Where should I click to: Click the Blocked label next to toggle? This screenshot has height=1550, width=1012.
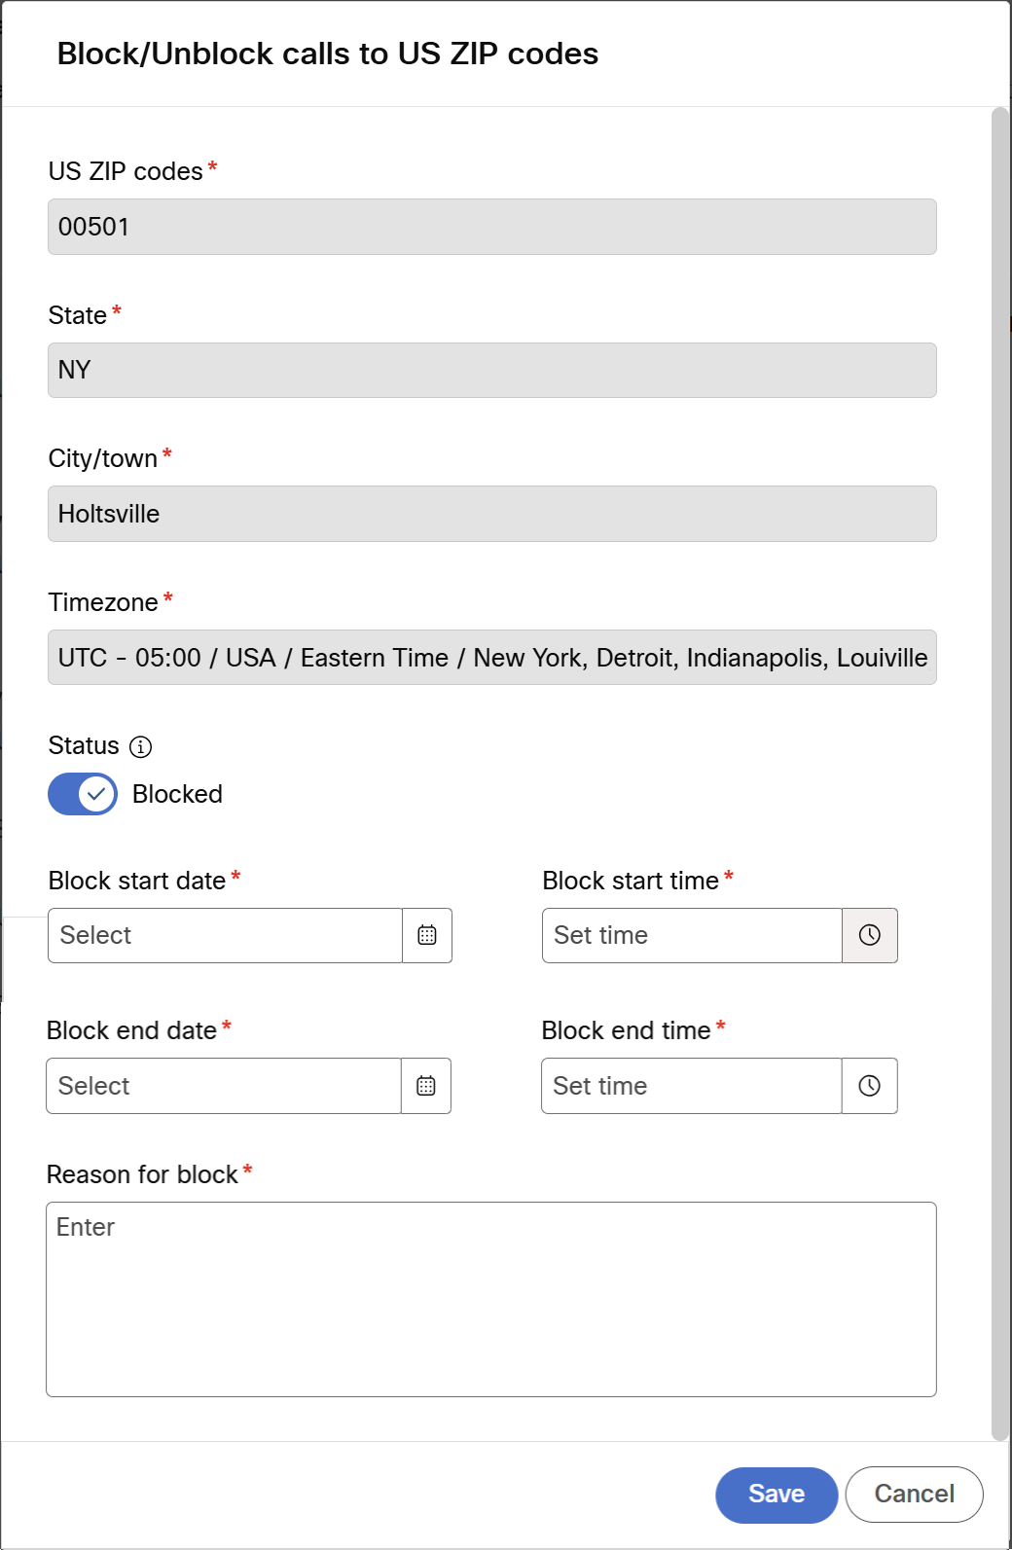(177, 794)
